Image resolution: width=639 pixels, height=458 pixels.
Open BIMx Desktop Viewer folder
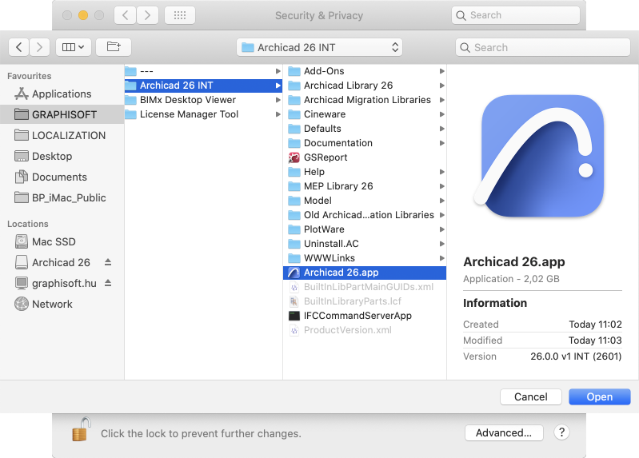(x=203, y=100)
